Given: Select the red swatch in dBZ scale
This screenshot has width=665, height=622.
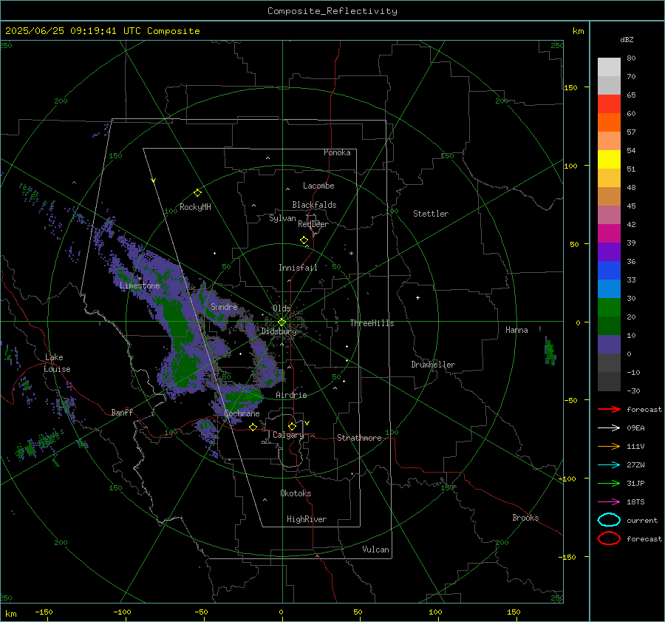Looking at the screenshot, I should [x=609, y=104].
